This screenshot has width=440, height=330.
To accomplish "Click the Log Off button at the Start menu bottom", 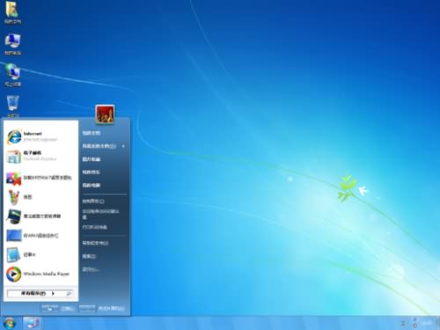I will click(58, 308).
